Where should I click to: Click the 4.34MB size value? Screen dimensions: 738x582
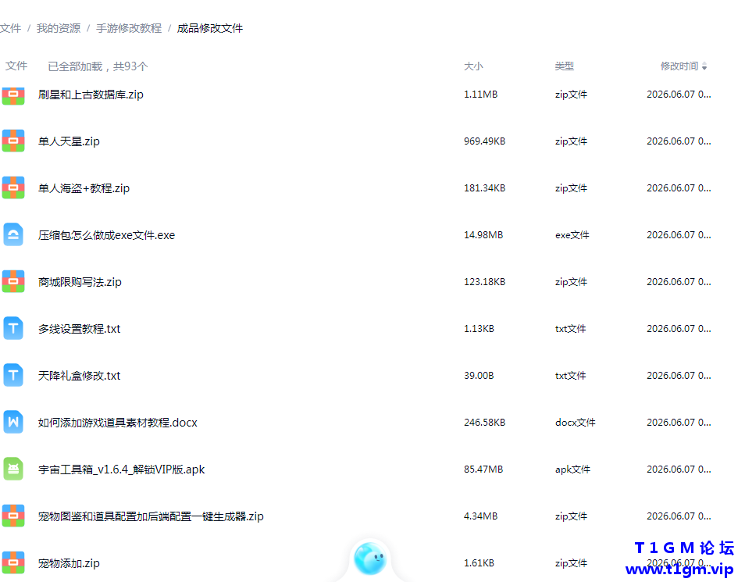tap(480, 516)
